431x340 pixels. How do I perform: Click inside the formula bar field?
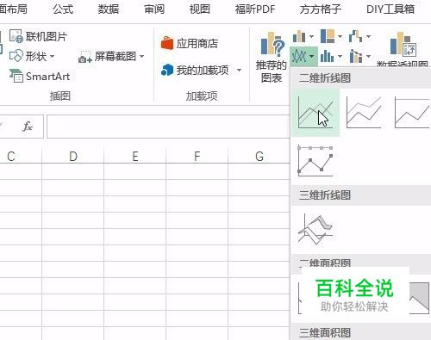[x=168, y=127]
